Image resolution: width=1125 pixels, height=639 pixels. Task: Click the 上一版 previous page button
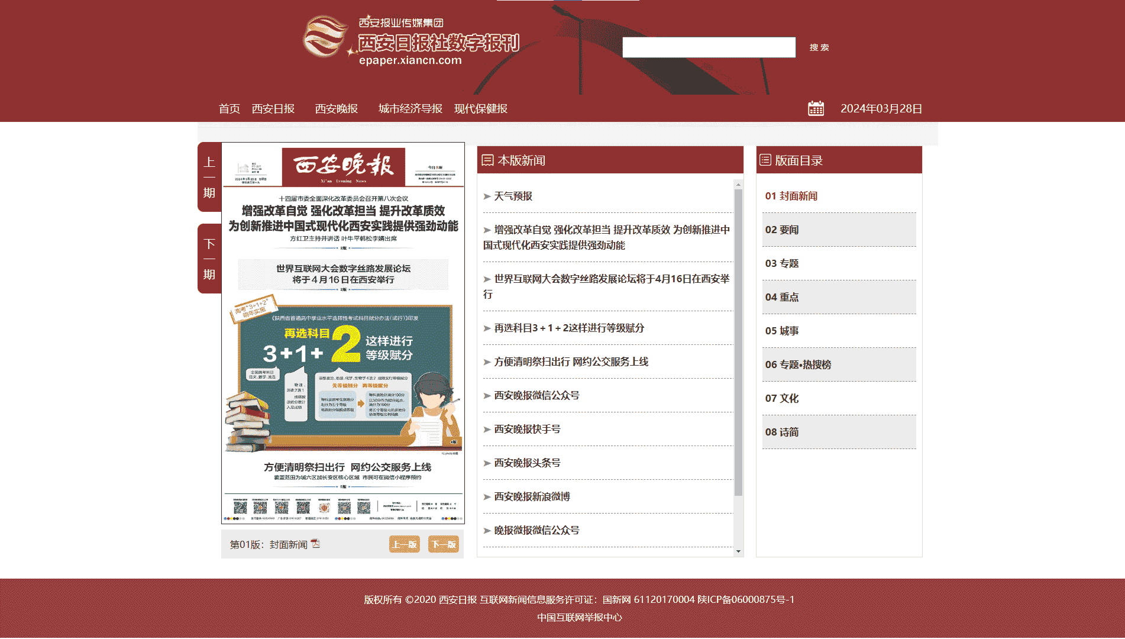[405, 544]
